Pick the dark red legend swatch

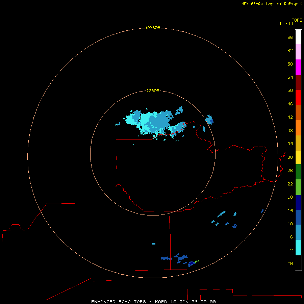[298, 82]
